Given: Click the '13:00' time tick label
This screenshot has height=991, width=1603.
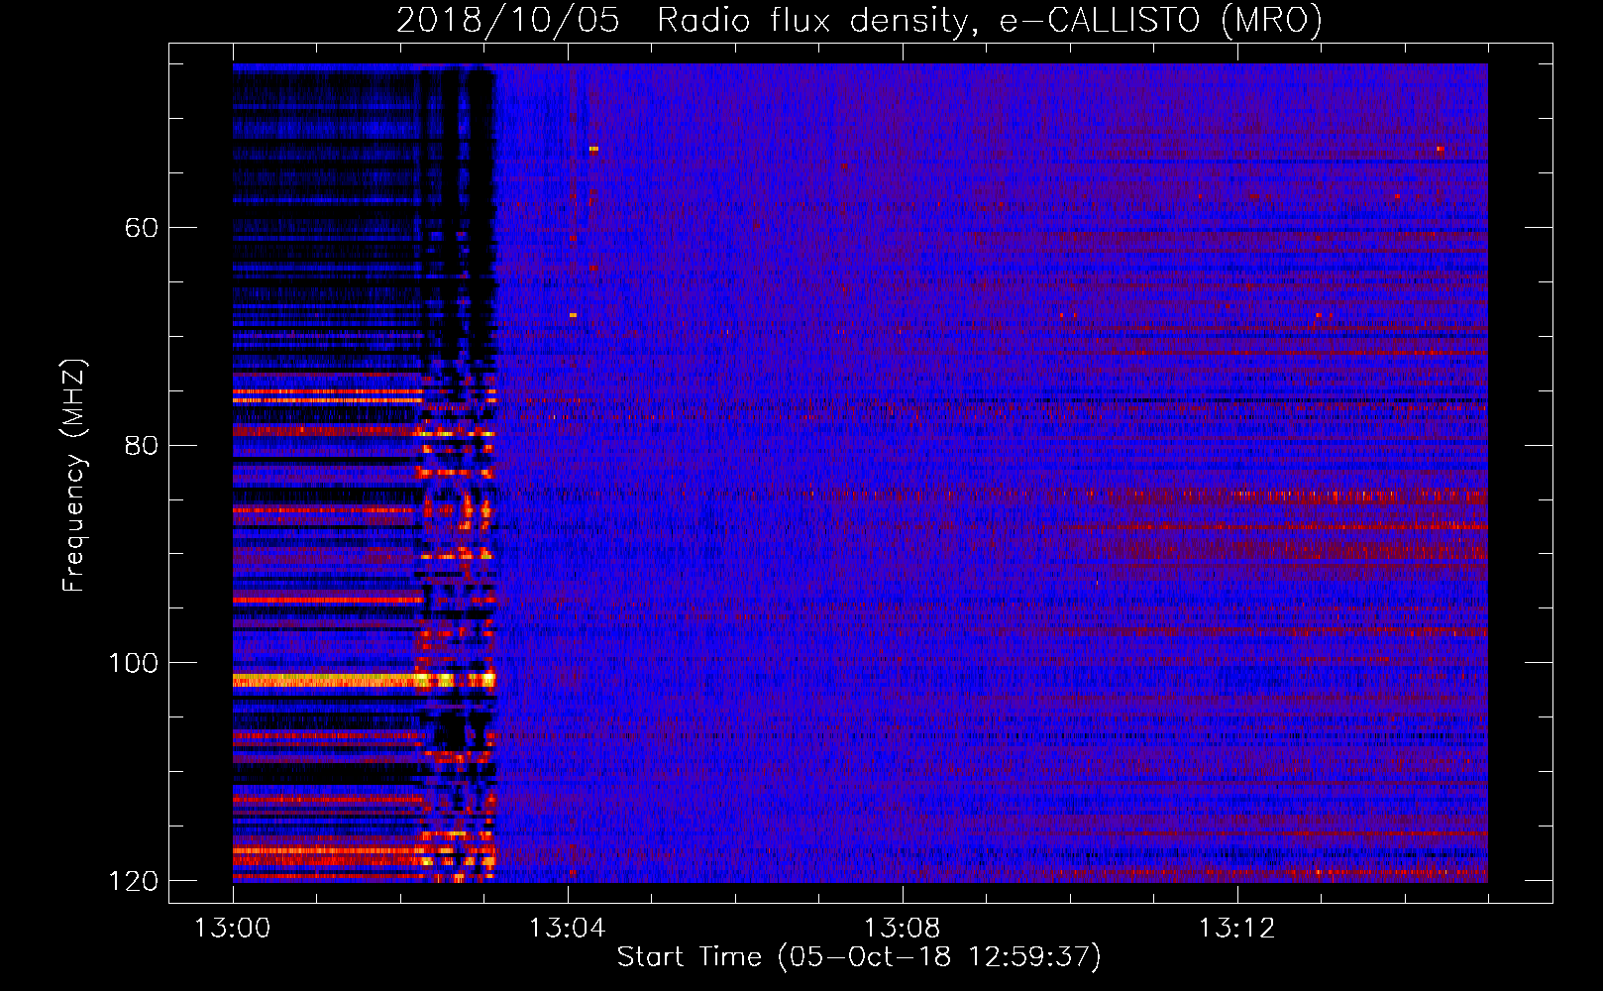Looking at the screenshot, I should pyautogui.click(x=233, y=929).
